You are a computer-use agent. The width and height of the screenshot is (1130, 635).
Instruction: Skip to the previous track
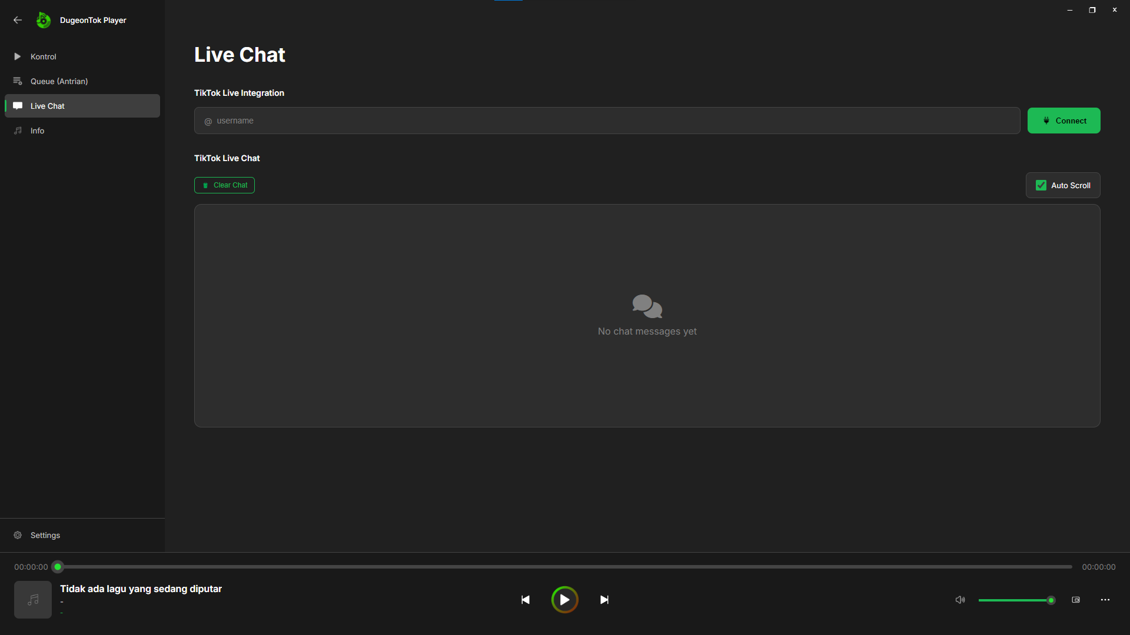click(x=525, y=600)
